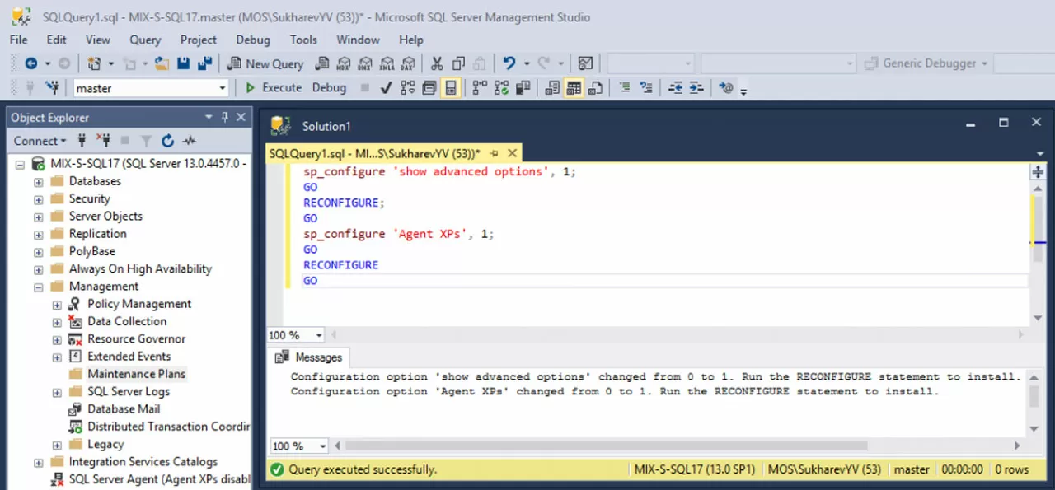Select Maintenance Plans in the tree
This screenshot has height=490, width=1055.
(x=136, y=374)
